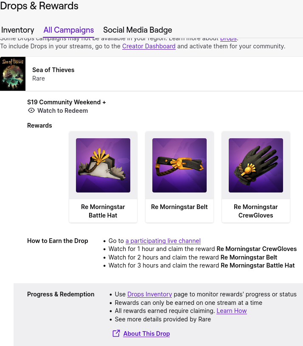The image size is (303, 346).
Task: Follow the Drops link in the notice
Action: 228,39
